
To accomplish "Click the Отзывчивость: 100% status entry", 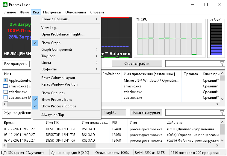I will pos(112,152).
